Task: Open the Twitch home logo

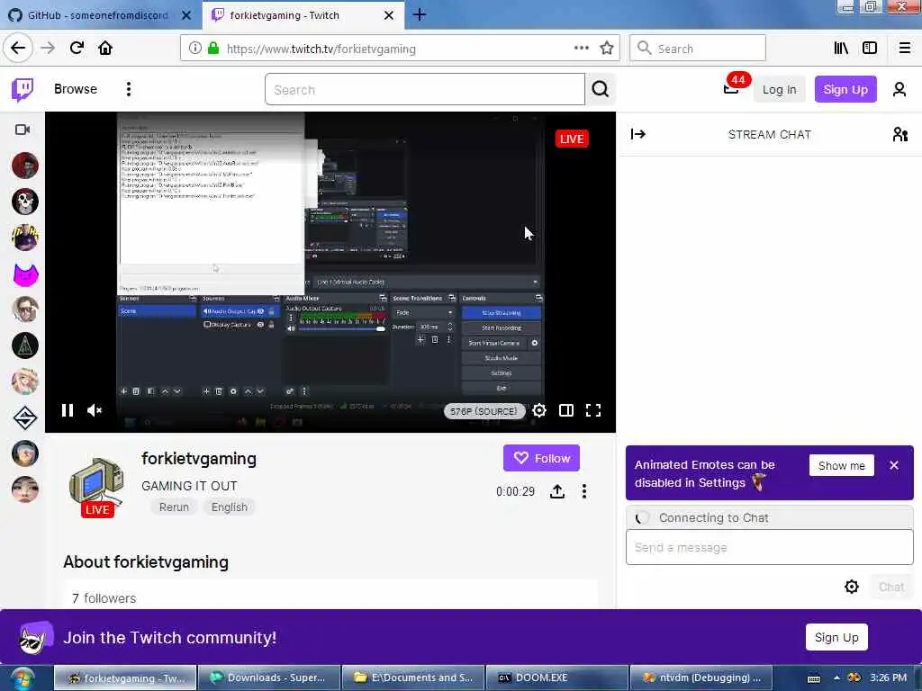Action: tap(23, 89)
